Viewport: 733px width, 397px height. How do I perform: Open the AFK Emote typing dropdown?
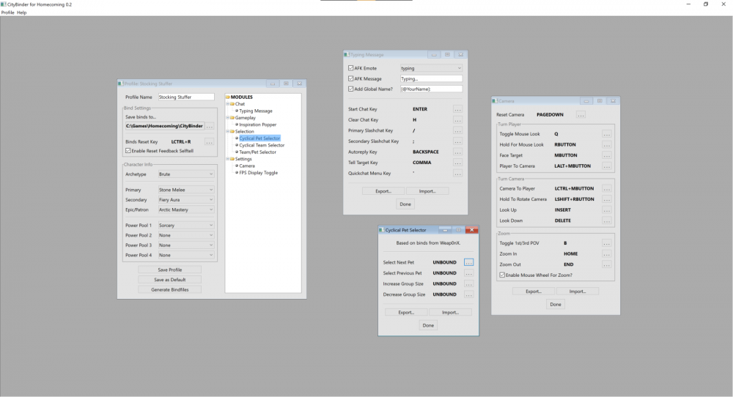point(431,68)
